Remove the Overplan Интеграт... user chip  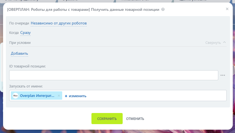pos(59,96)
